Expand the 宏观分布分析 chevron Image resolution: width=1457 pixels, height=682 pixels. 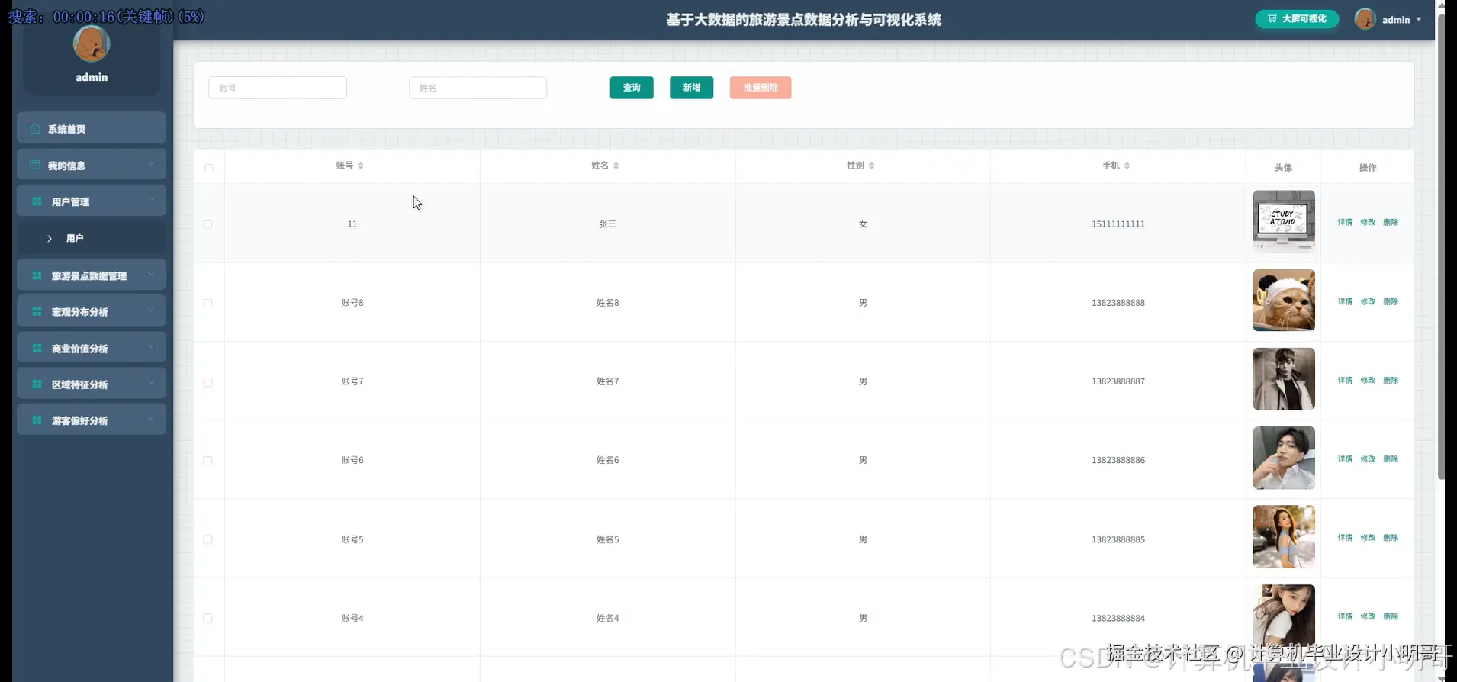click(x=151, y=310)
